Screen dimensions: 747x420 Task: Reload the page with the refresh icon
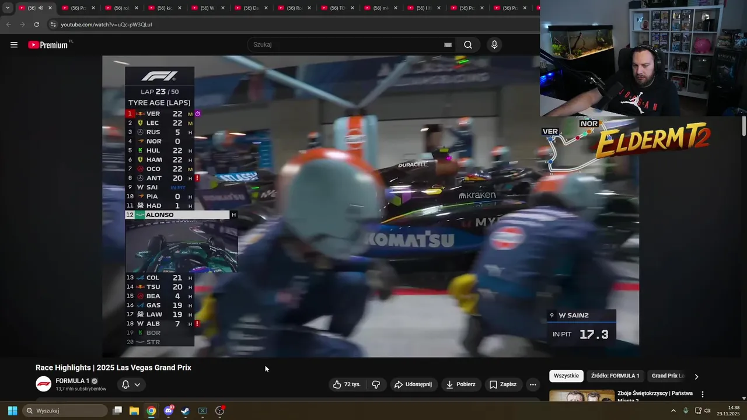(x=36, y=24)
